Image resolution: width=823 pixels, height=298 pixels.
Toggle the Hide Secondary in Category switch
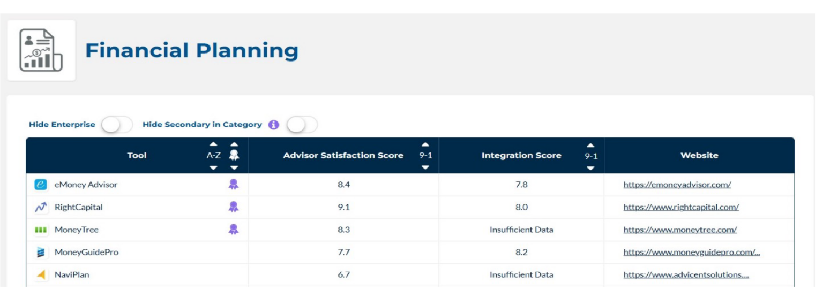tap(302, 125)
